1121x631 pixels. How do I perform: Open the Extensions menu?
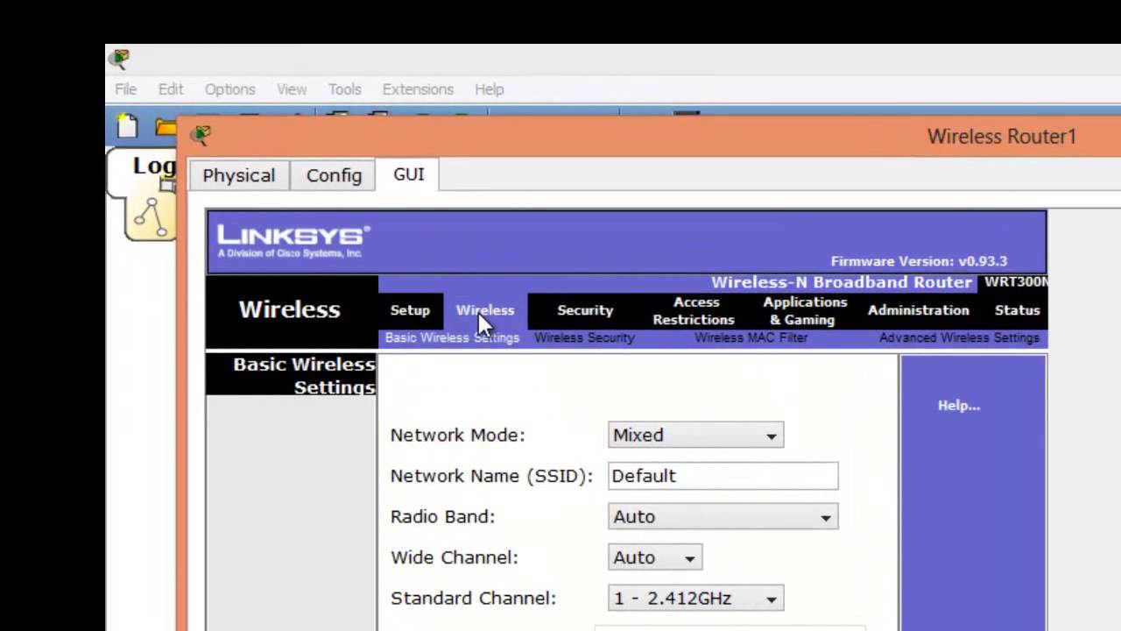(418, 89)
